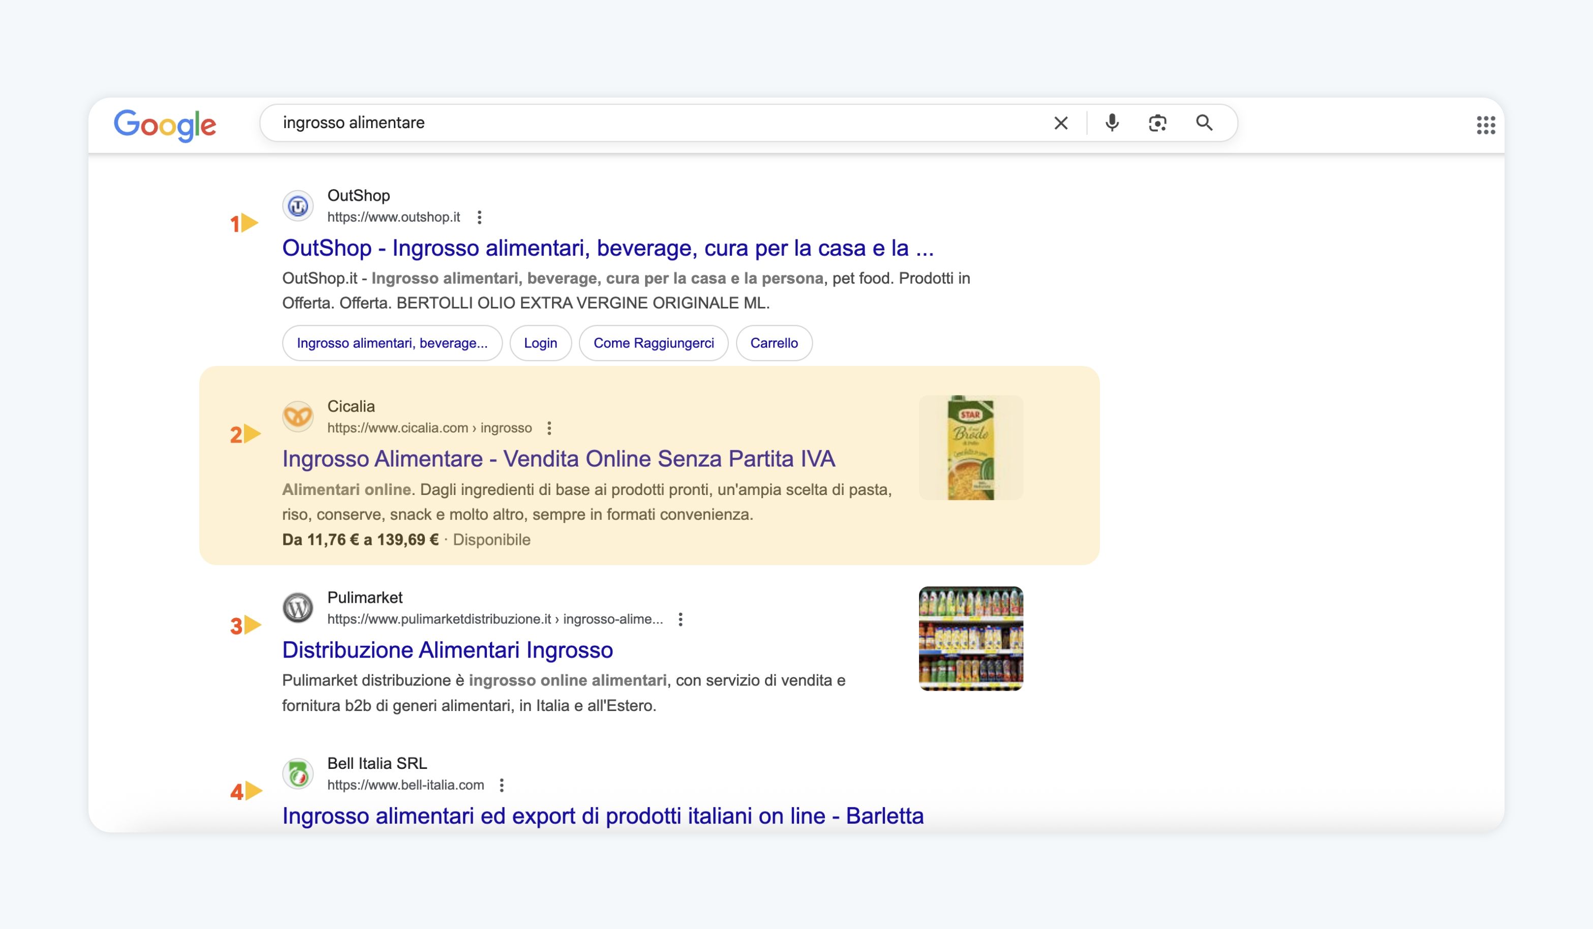Clear the search query with the X icon
The image size is (1593, 929).
1061,123
